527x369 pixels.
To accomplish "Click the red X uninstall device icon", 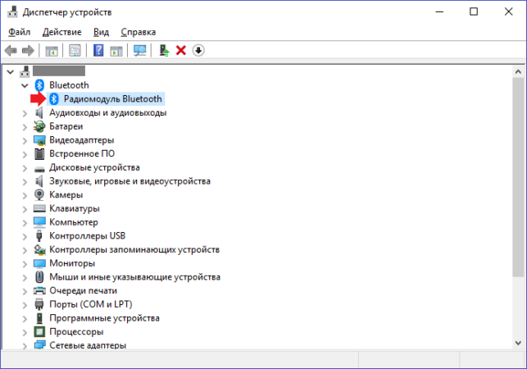I will click(x=181, y=51).
